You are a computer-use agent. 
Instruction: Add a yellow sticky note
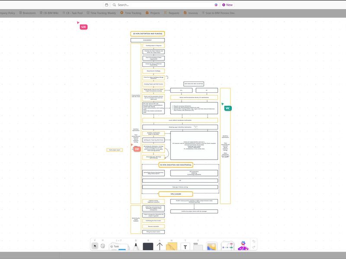tap(171, 246)
